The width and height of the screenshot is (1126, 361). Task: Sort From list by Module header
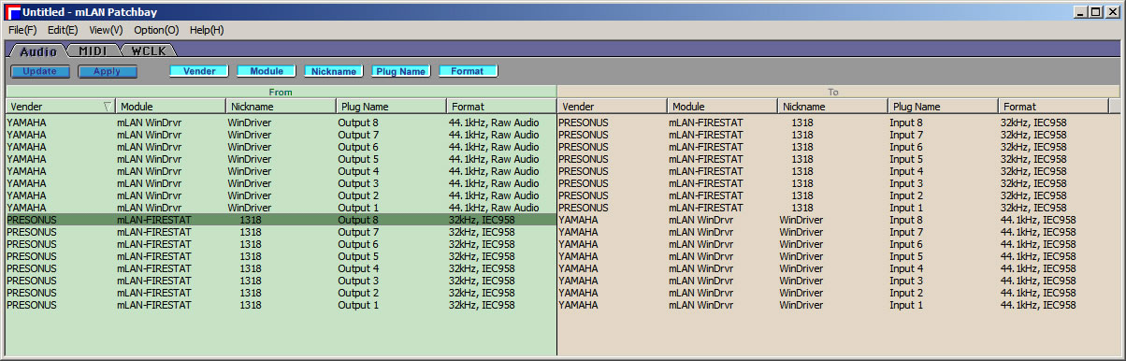coord(171,107)
